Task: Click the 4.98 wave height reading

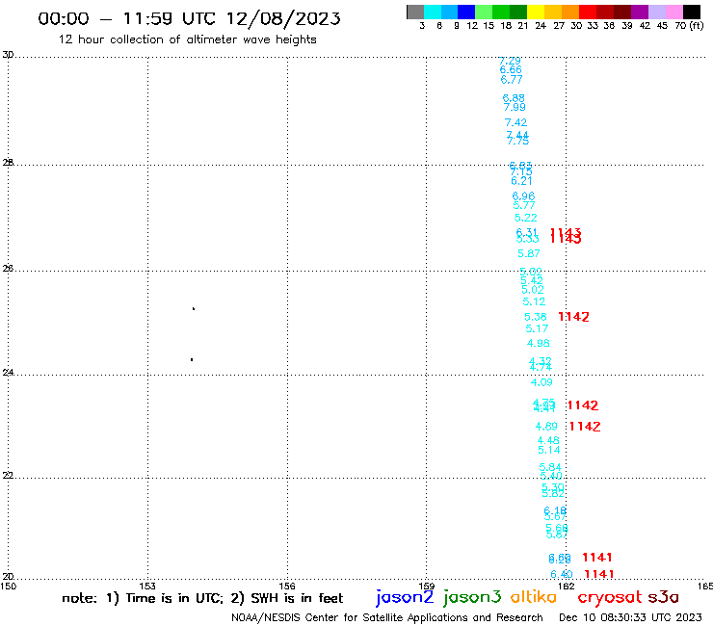Action: click(x=539, y=343)
